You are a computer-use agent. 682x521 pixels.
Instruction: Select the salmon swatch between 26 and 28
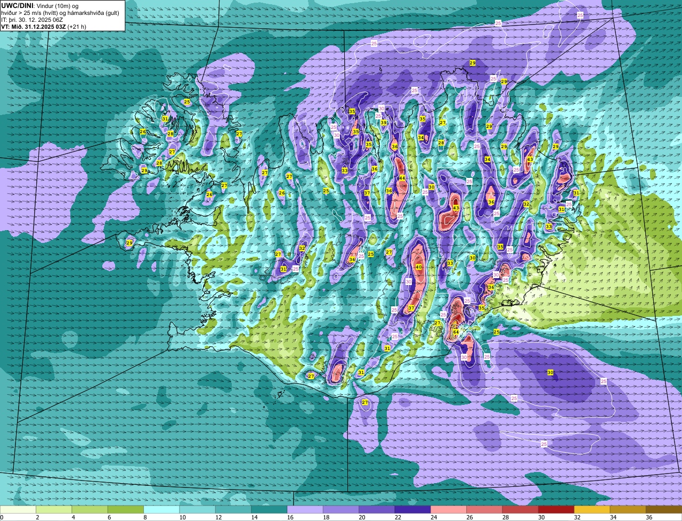coord(484,510)
